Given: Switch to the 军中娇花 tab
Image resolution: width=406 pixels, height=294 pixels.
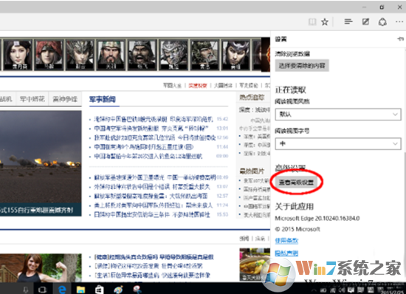Looking at the screenshot, I should (x=32, y=99).
